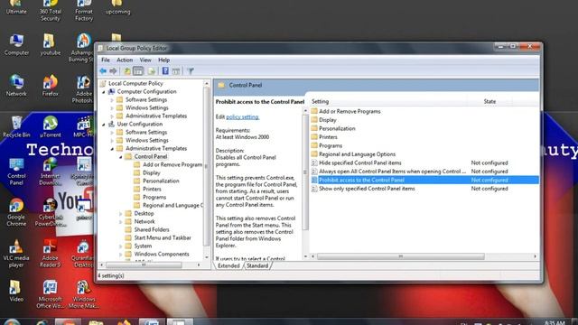Click the Forward arrow in the toolbar

(x=113, y=71)
